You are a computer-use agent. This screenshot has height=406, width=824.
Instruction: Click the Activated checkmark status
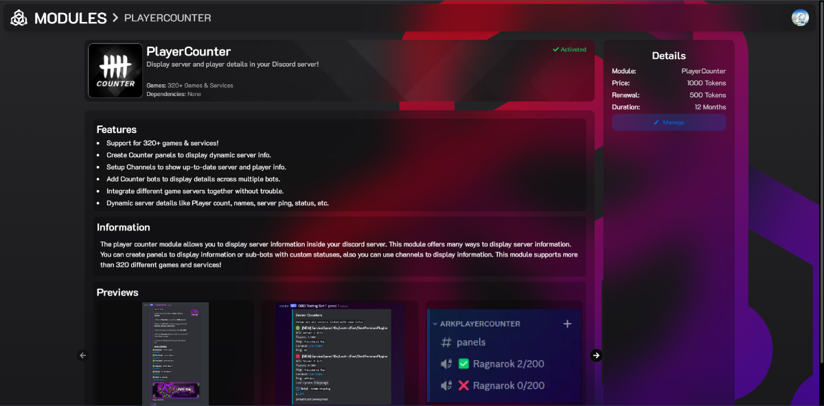click(570, 49)
